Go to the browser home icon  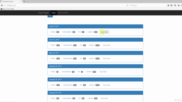coord(179,5)
